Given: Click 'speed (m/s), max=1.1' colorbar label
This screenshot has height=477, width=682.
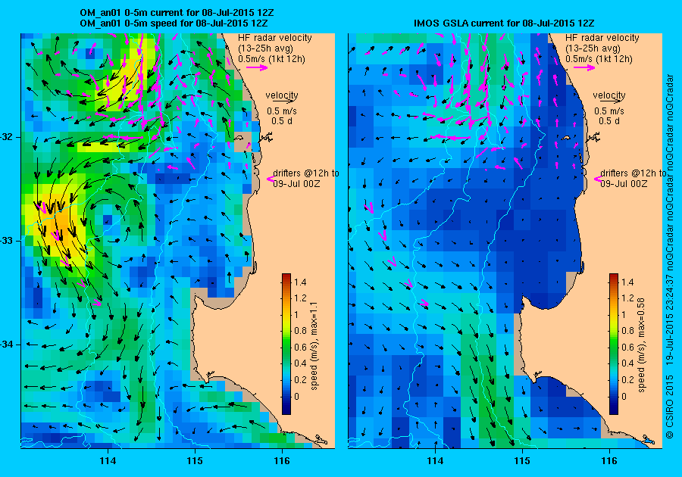Looking at the screenshot, I should click(x=314, y=346).
